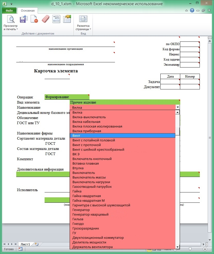Choose Грозоразрядник in the list
214x254 pixels.
122,228
